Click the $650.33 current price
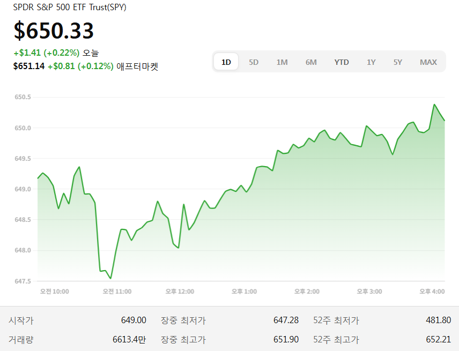459x351 pixels. 54,31
